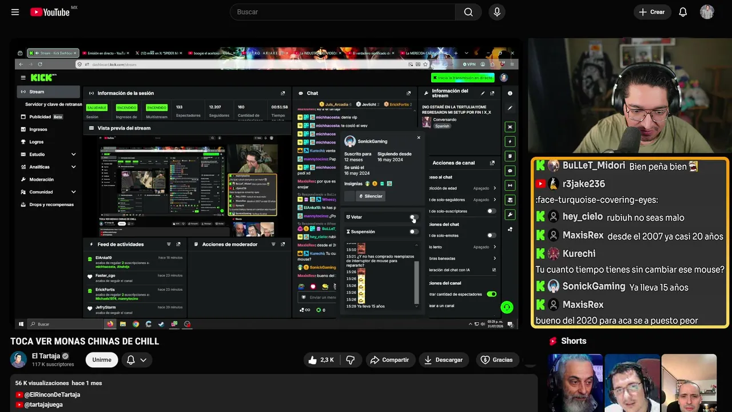Click the Gracias button
This screenshot has width=732, height=412.
(x=497, y=360)
